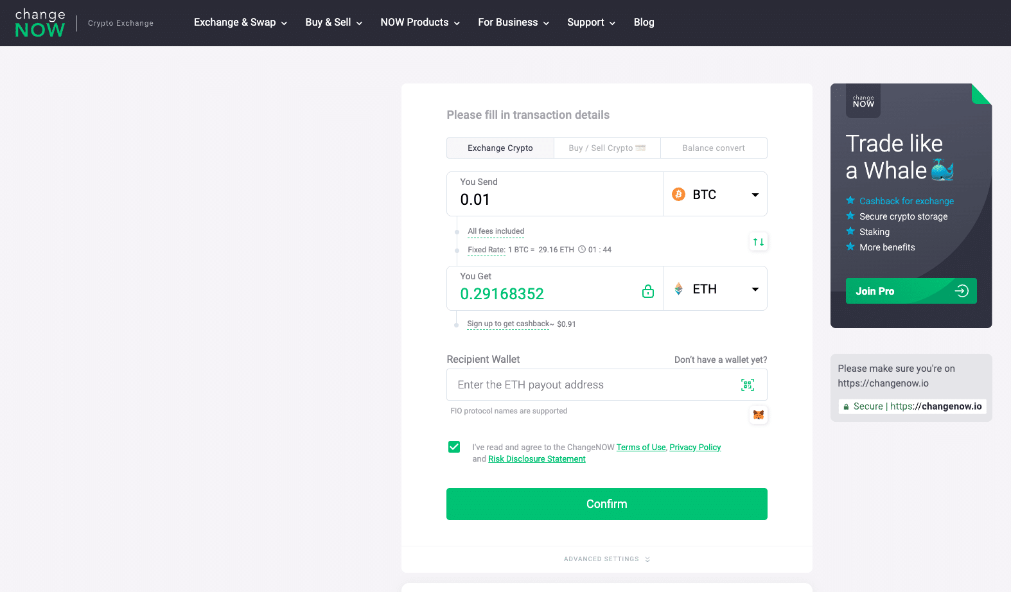
Task: Expand the Buy & Sell menu
Action: point(334,22)
